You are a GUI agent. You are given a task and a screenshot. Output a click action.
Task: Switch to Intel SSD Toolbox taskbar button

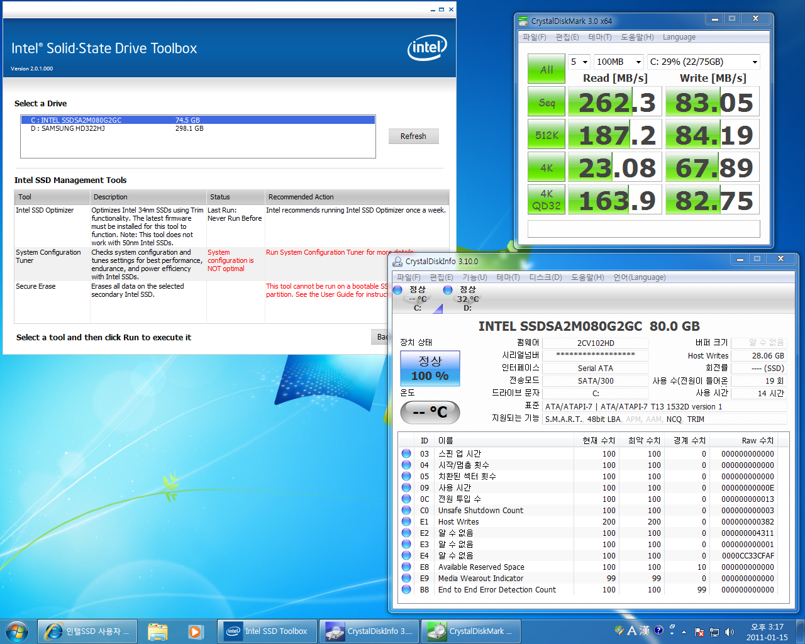tap(267, 631)
